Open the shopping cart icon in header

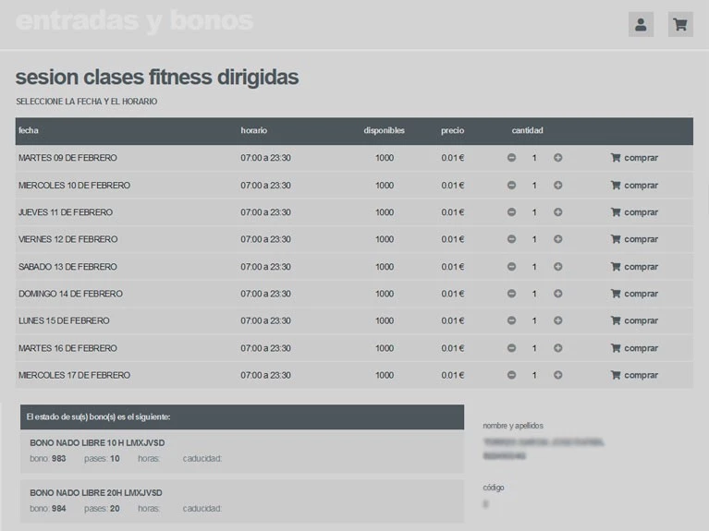click(680, 25)
